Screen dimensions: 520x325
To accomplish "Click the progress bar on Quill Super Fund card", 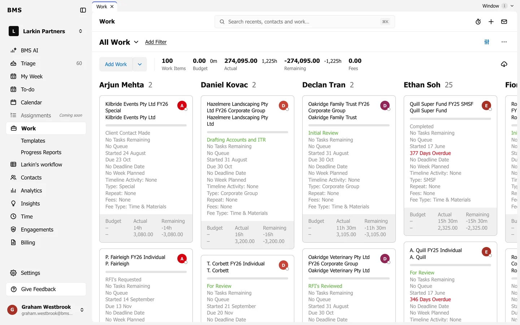I will 450,119.
